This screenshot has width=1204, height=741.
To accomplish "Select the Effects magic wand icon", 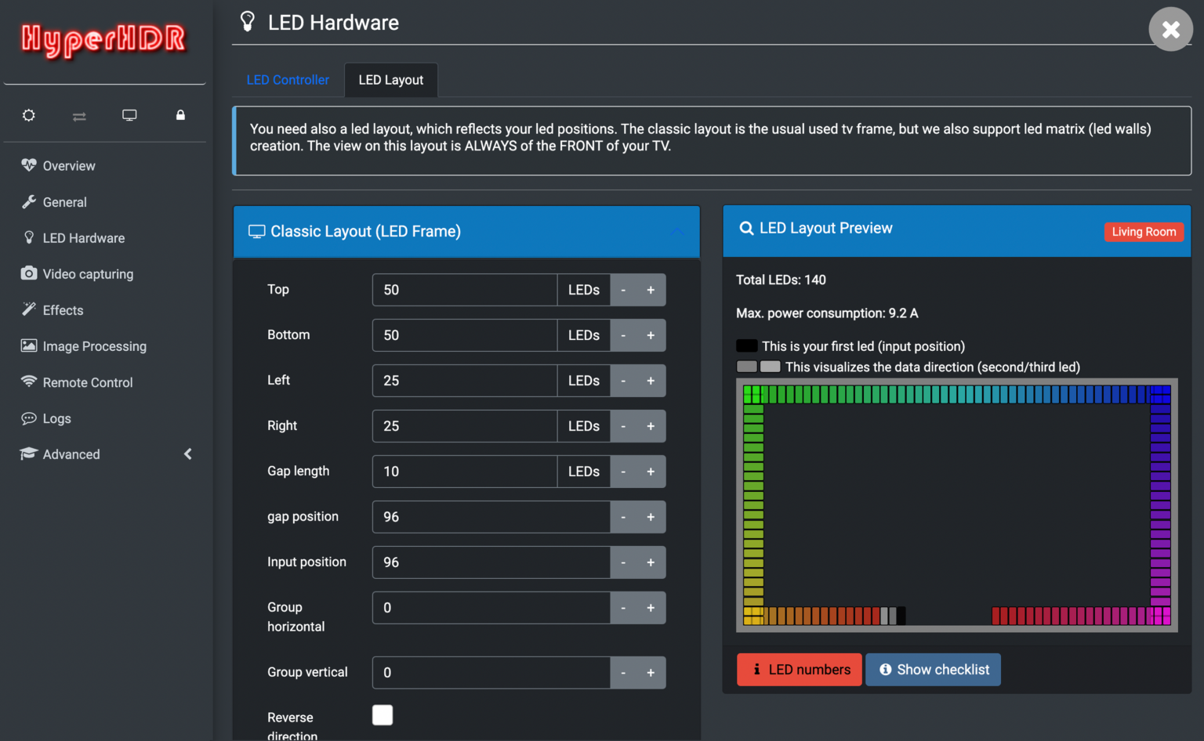I will (x=29, y=309).
